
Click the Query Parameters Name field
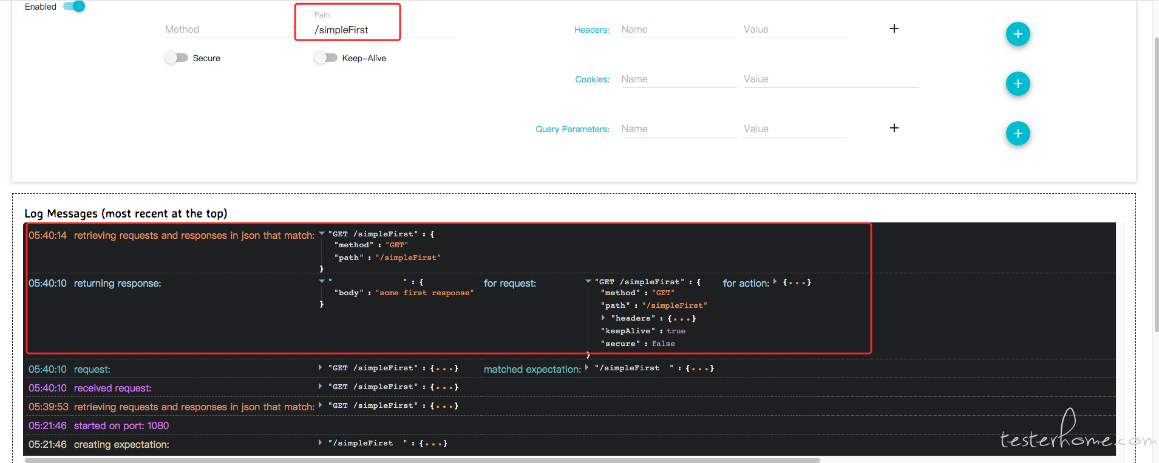coord(679,128)
